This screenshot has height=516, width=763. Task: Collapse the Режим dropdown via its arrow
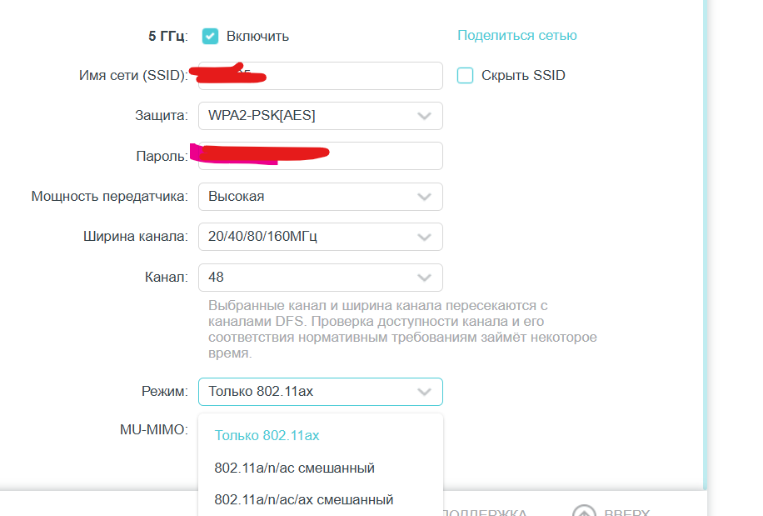424,391
